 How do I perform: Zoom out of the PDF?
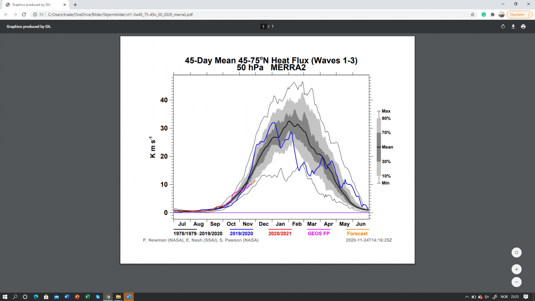pyautogui.click(x=517, y=282)
